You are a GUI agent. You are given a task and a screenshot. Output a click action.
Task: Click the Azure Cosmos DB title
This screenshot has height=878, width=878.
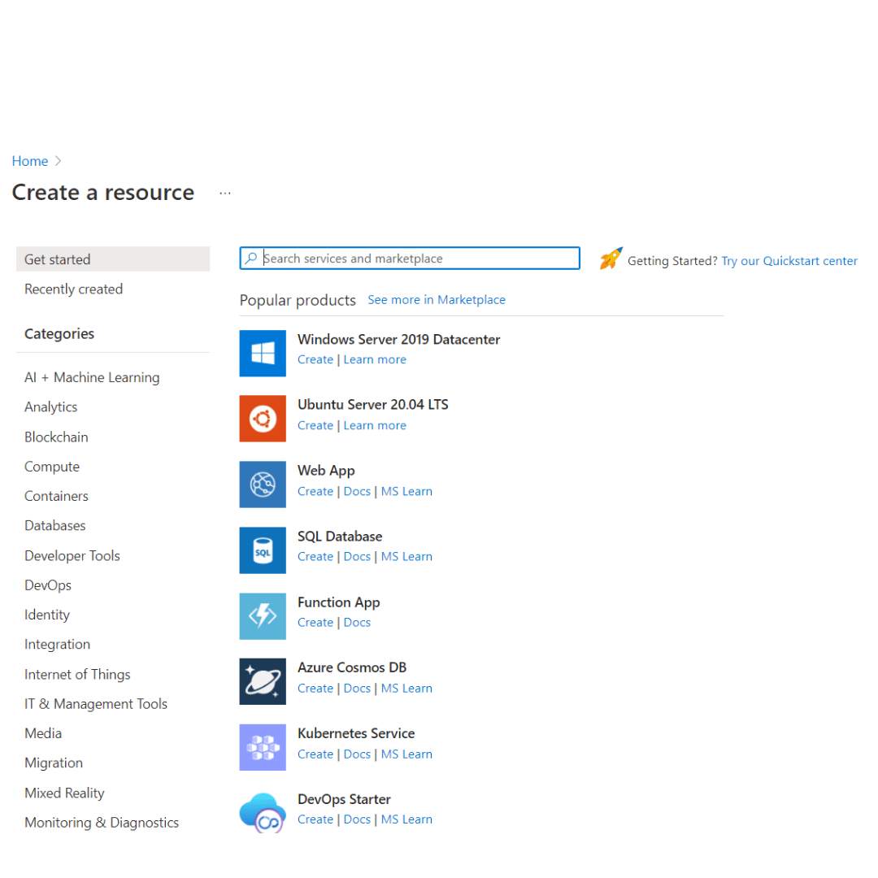(x=352, y=668)
